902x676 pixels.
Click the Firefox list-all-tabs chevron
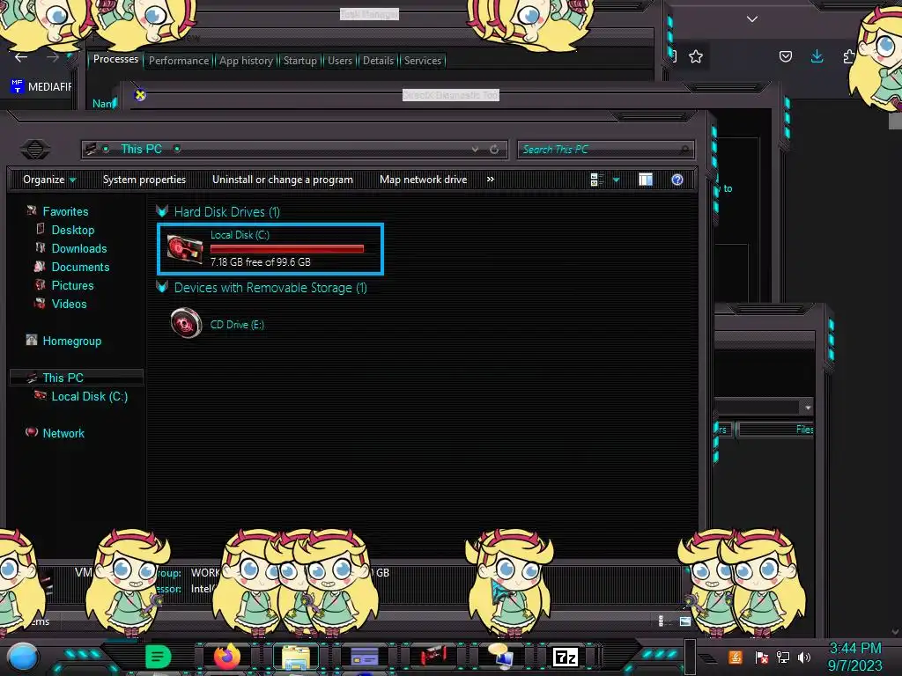coord(752,19)
